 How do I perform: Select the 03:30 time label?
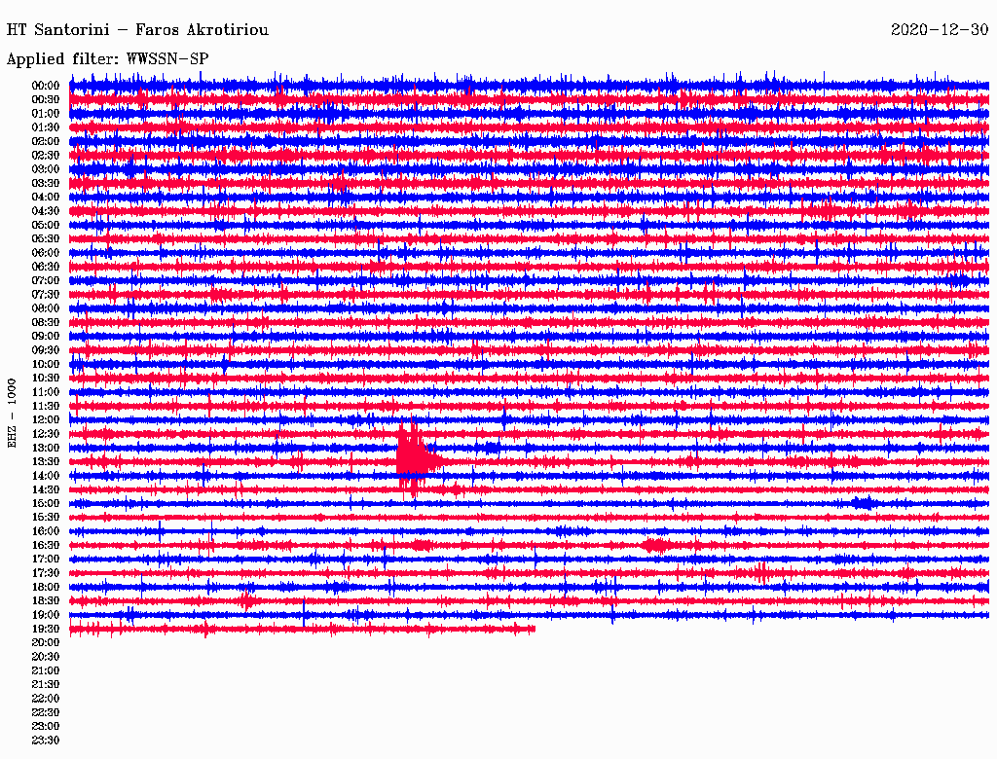[45, 183]
